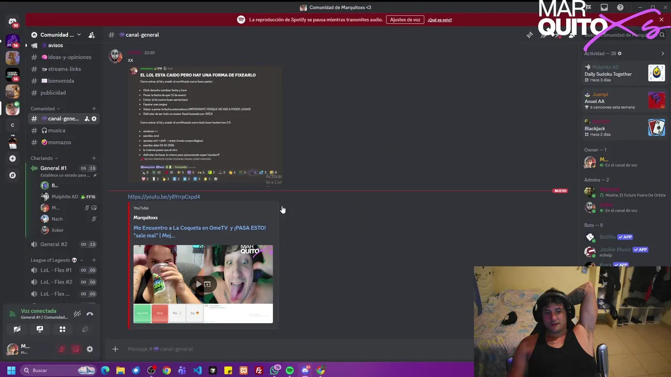Create channel in League of Legends category

click(x=94, y=260)
